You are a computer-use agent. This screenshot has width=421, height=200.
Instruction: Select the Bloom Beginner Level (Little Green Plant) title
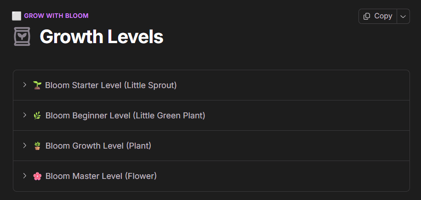point(125,116)
